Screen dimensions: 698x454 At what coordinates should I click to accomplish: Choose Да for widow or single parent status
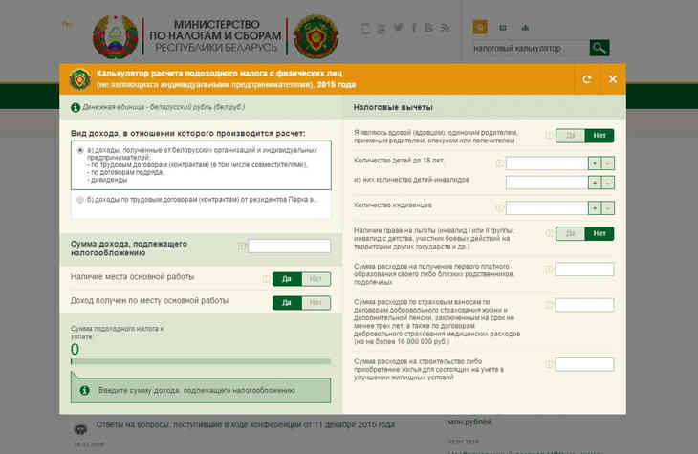[571, 136]
